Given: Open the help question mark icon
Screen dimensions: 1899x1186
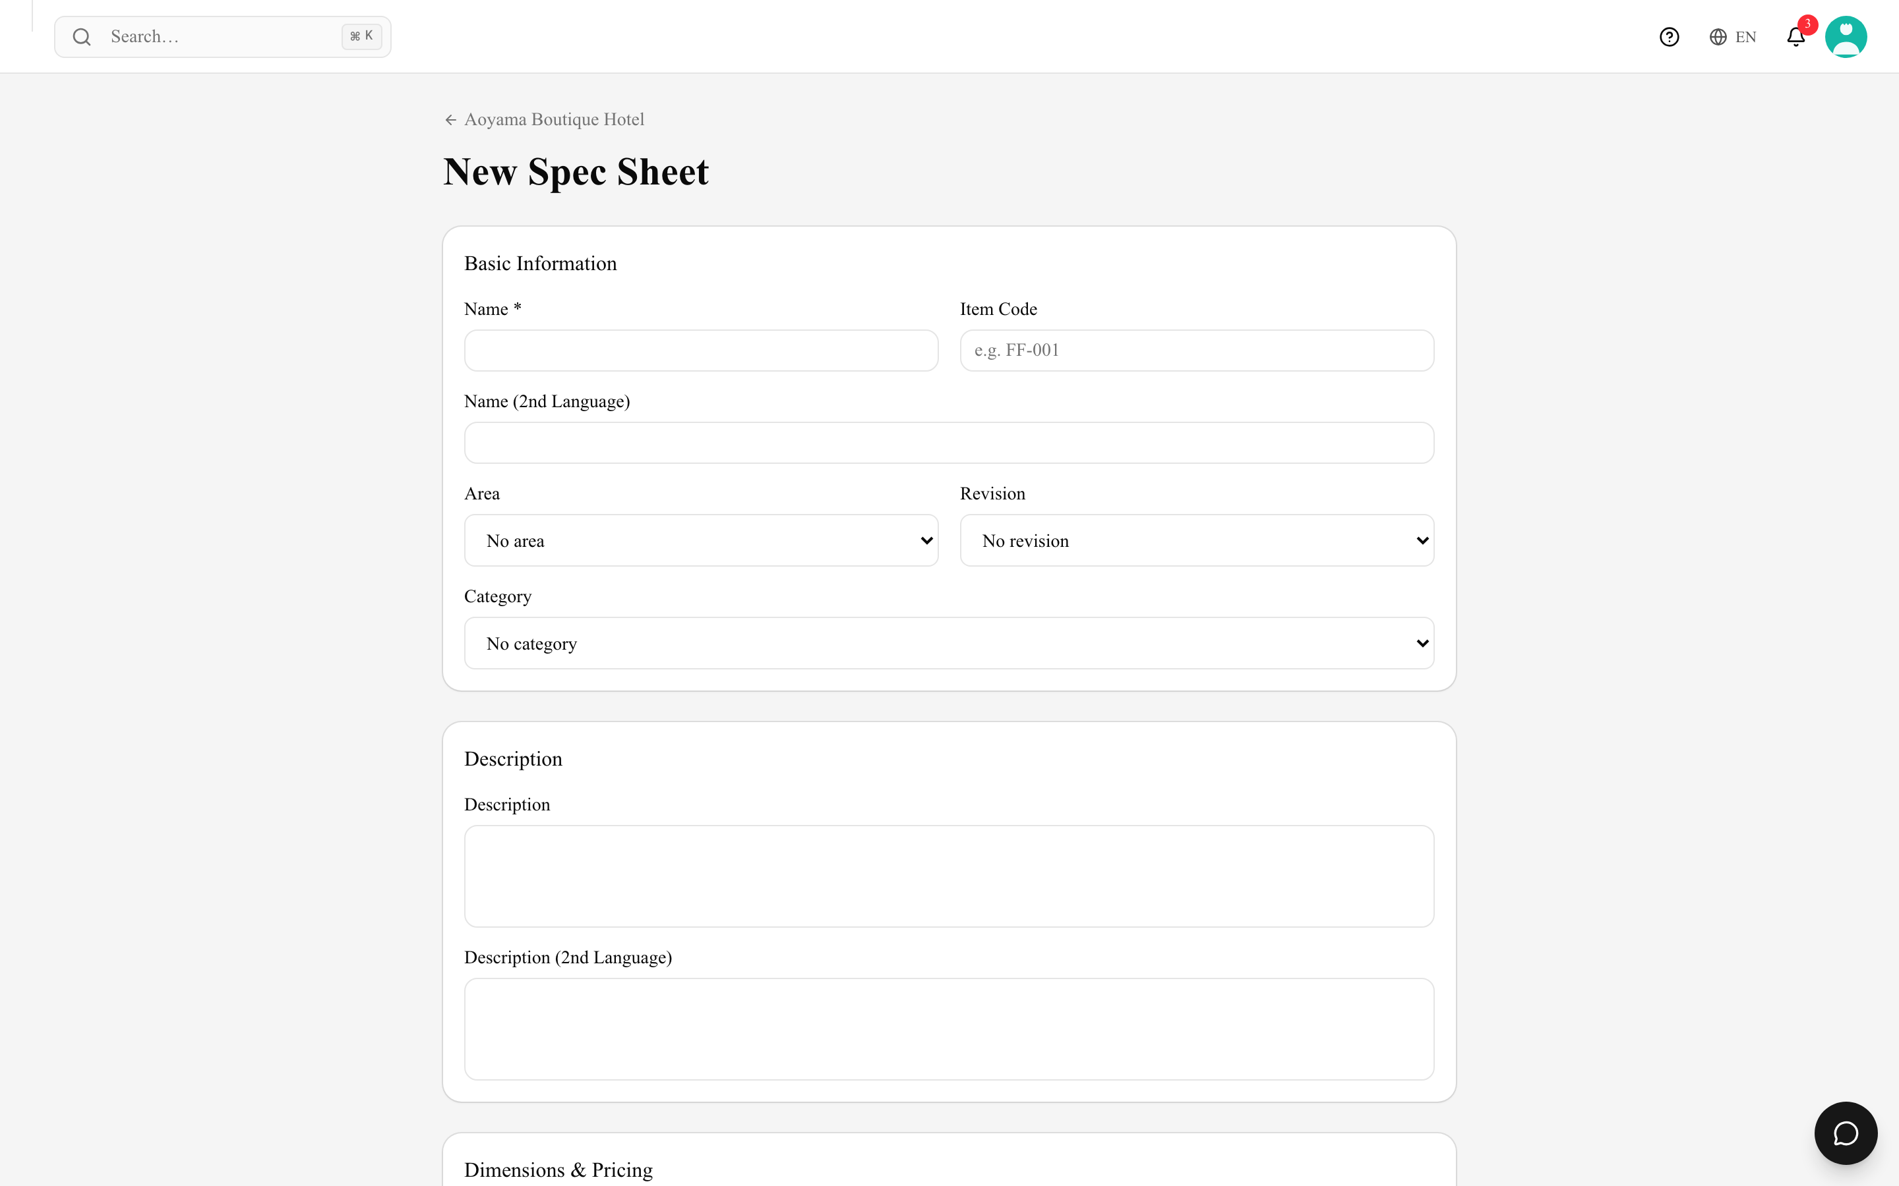Looking at the screenshot, I should (1669, 37).
